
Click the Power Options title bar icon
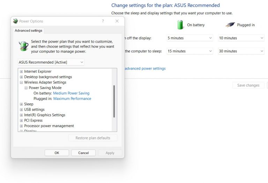click(15, 21)
